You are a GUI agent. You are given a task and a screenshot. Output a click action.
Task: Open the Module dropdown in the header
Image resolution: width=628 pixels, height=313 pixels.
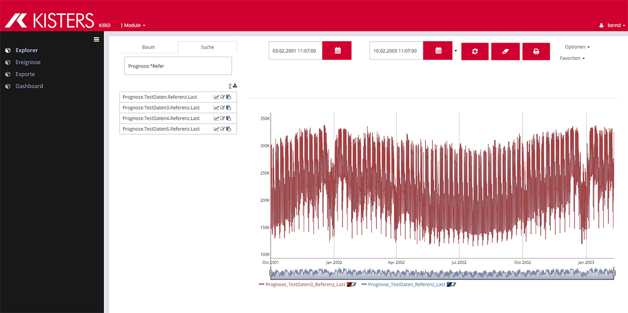(x=133, y=25)
